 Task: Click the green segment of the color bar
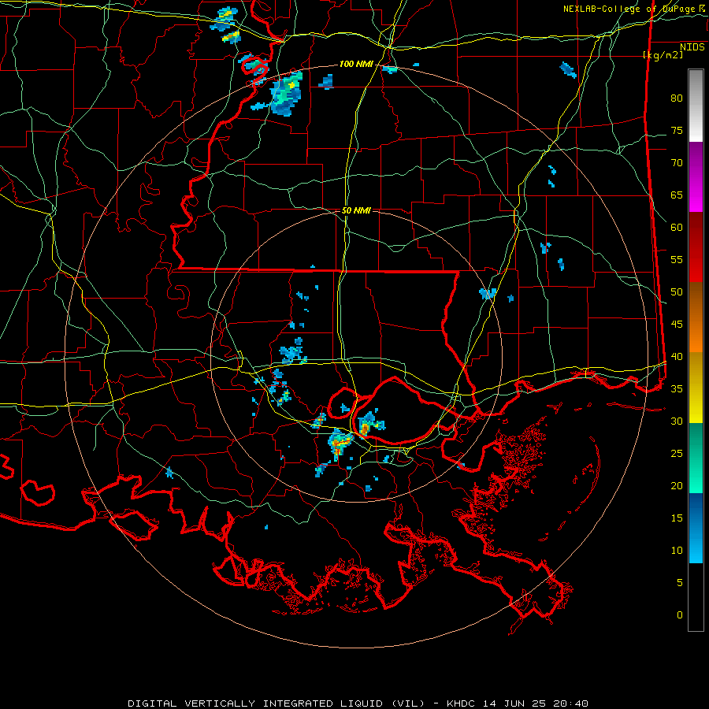point(696,458)
